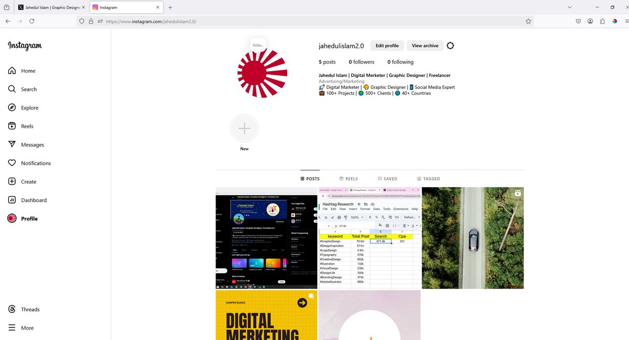View site security lock icon
This screenshot has height=340, width=629.
[x=91, y=21]
